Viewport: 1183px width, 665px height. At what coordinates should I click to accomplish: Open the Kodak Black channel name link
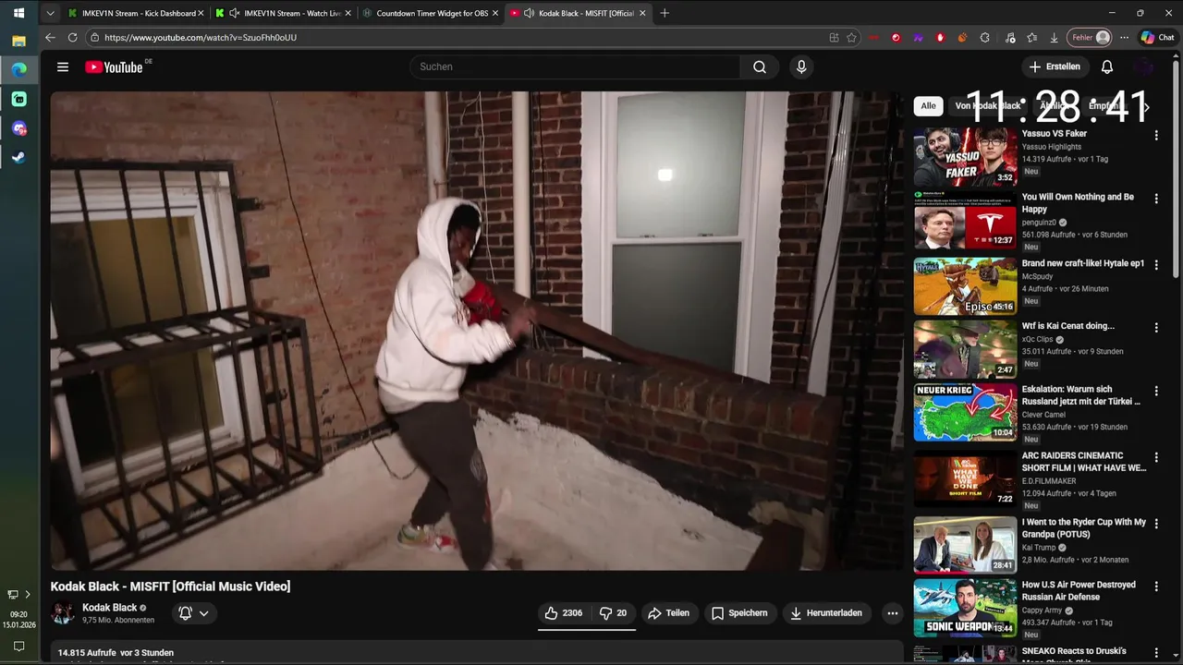(109, 607)
